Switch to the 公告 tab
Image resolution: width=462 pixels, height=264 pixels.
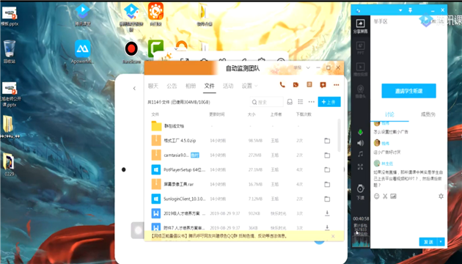172,86
